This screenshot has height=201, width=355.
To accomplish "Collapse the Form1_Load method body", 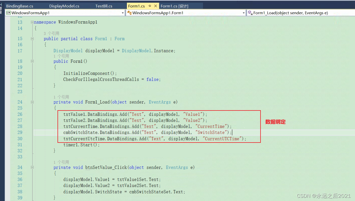I will (32, 102).
